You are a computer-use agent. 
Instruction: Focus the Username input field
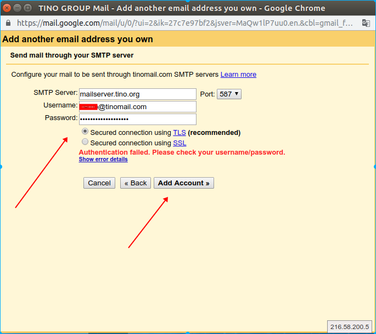[x=138, y=106]
